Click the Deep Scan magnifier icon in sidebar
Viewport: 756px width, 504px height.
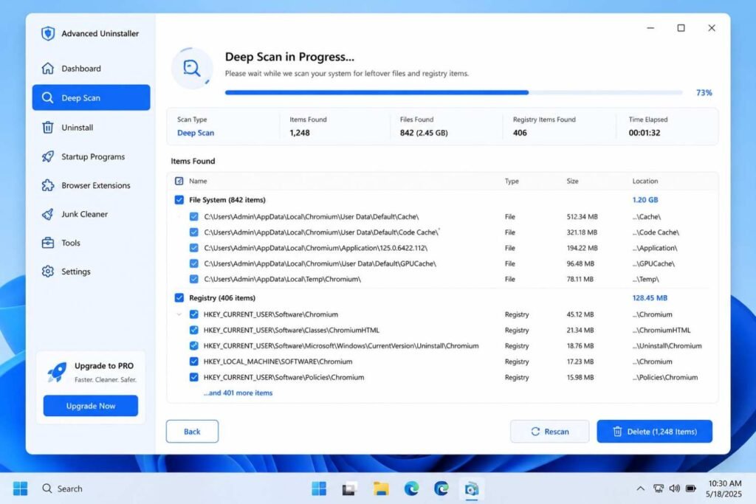coord(48,98)
